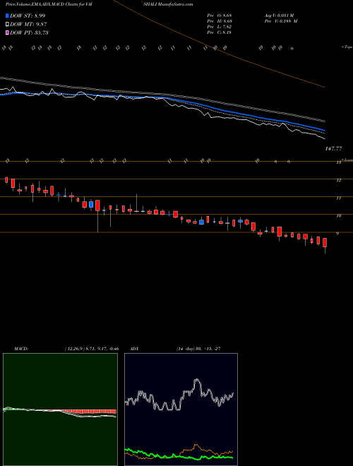This screenshot has height=466, width=353.
Task: Click the price axis label 11
Action: [x=338, y=198]
